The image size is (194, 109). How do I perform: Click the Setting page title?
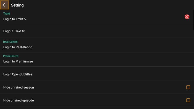pyautogui.click(x=17, y=5)
